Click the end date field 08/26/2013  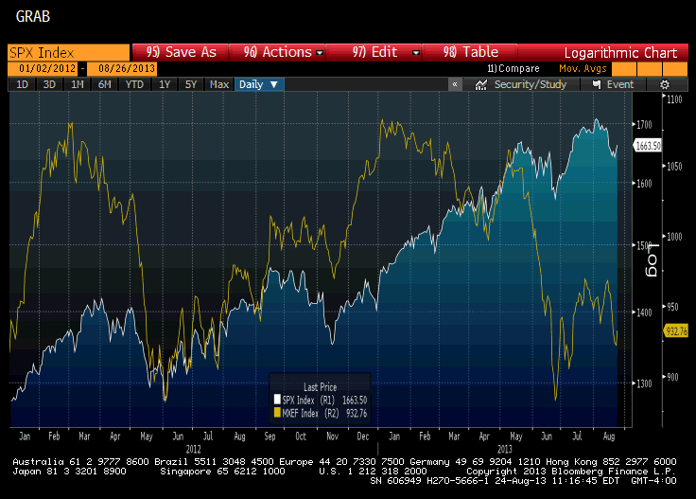point(122,69)
